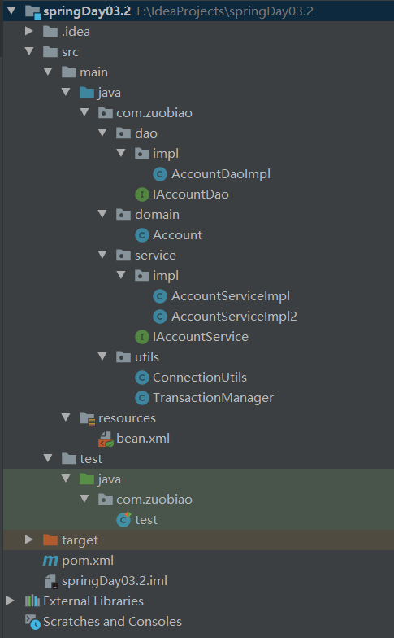Click the Scratches and Consoles icon

click(32, 622)
